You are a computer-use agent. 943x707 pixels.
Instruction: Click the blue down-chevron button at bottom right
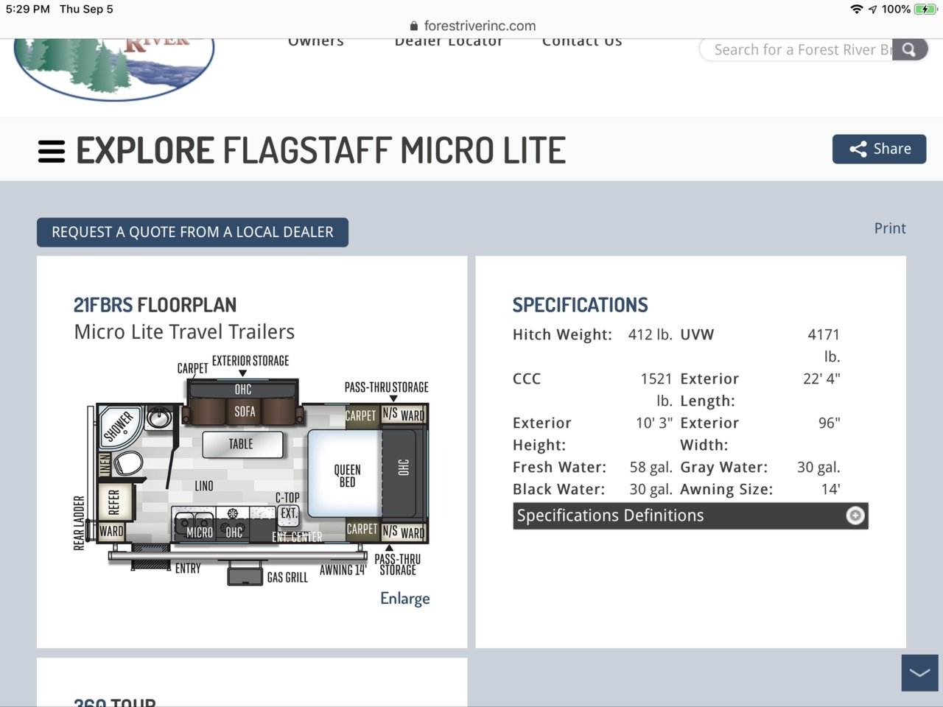point(920,672)
